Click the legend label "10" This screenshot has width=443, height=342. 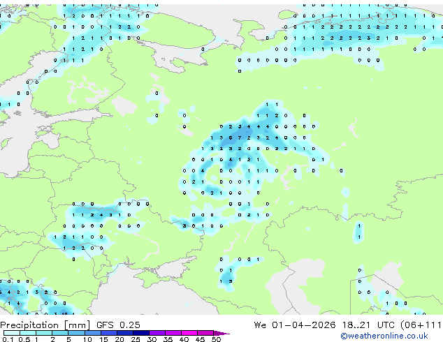point(87,339)
